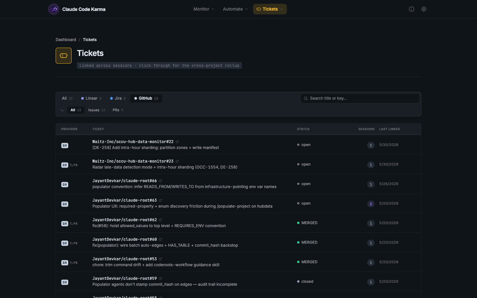This screenshot has height=298, width=477.
Task: Click the Claude Code Karma infinity logo
Action: [x=54, y=9]
